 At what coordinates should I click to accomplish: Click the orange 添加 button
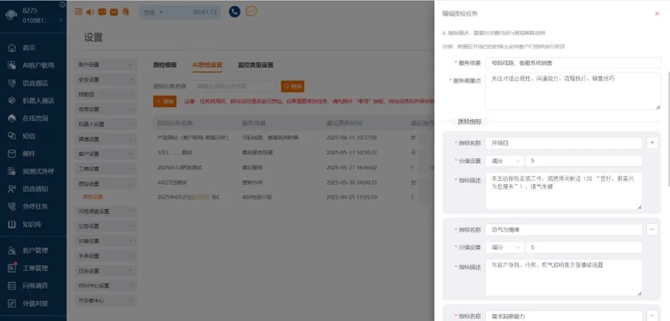(164, 102)
